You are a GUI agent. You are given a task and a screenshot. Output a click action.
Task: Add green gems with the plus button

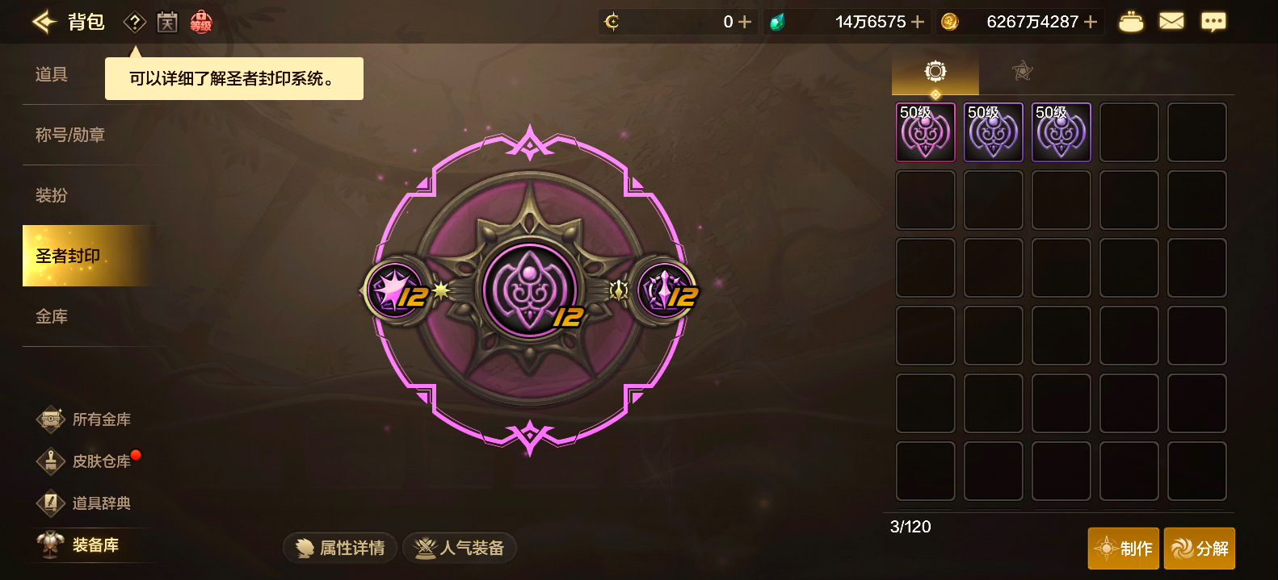(x=918, y=22)
